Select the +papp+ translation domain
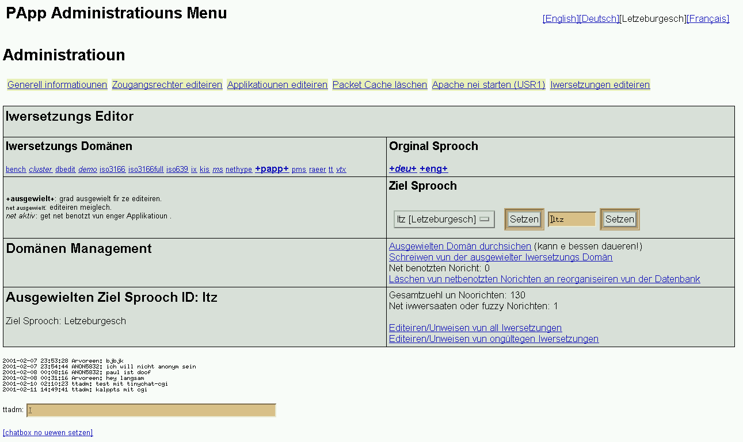Image resolution: width=743 pixels, height=442 pixels. (272, 169)
